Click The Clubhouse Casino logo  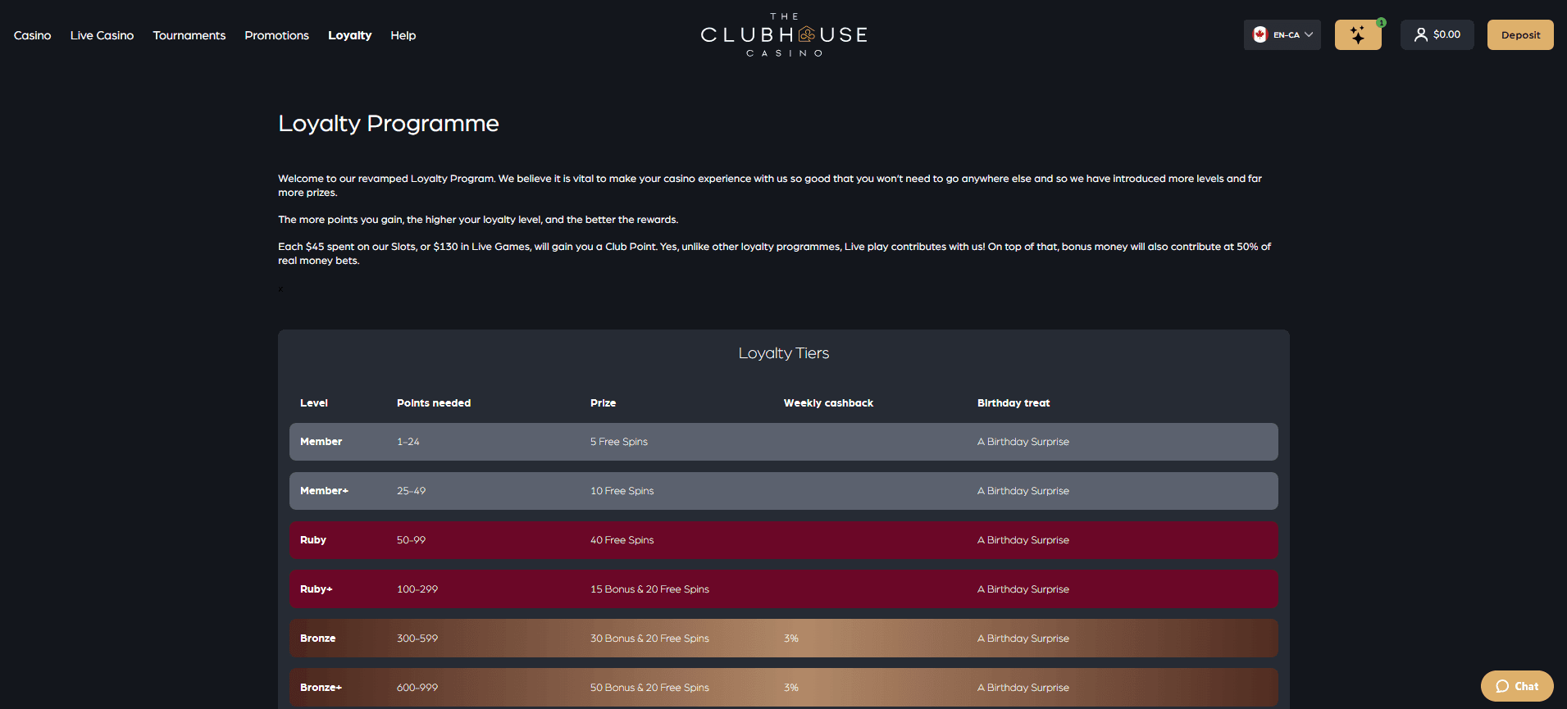point(784,34)
